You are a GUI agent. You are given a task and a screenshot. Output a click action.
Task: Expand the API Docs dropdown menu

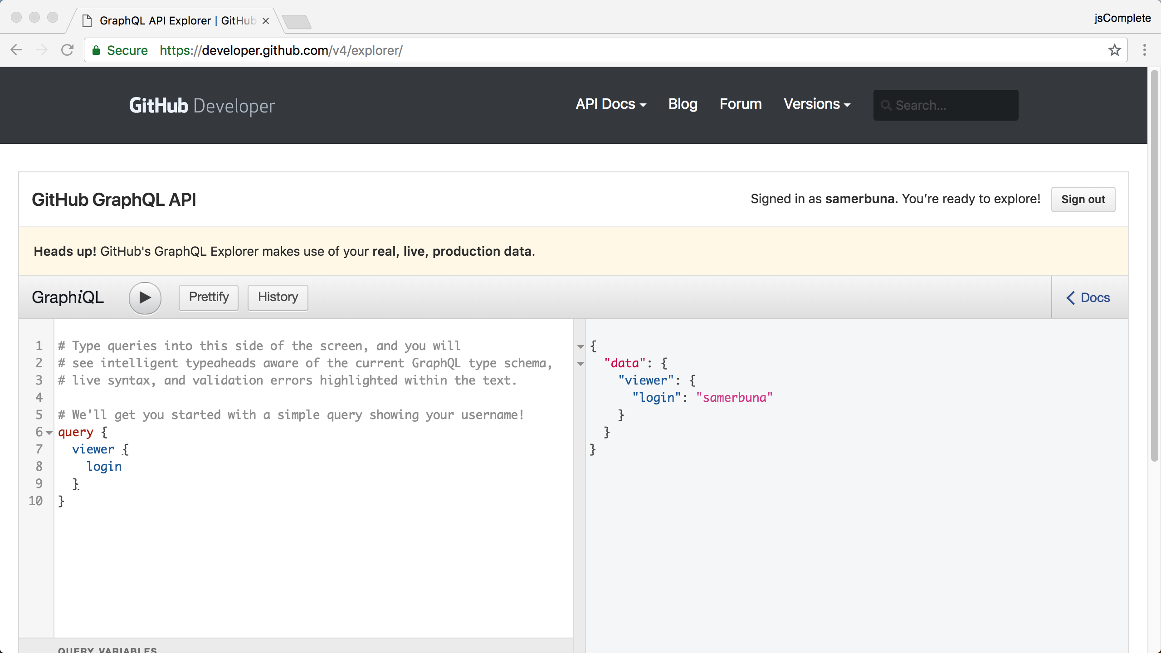pyautogui.click(x=611, y=104)
